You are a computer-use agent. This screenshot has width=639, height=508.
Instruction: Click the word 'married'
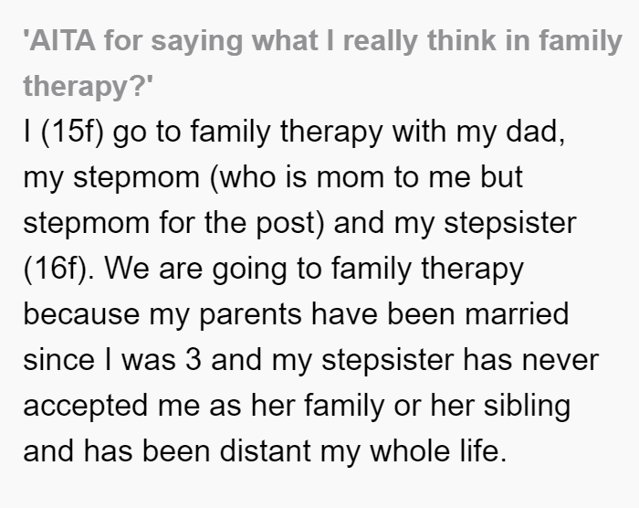tap(517, 313)
